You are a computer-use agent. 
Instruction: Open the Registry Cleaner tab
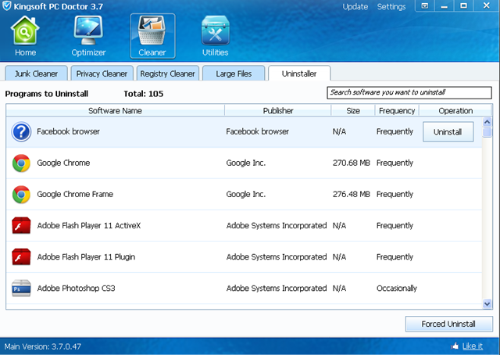[166, 74]
